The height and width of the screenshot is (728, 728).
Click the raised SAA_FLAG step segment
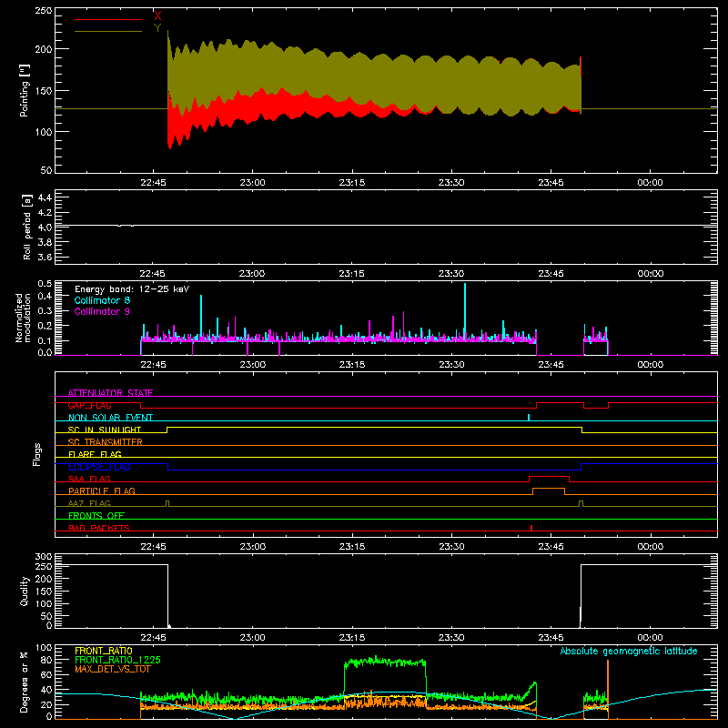point(550,476)
